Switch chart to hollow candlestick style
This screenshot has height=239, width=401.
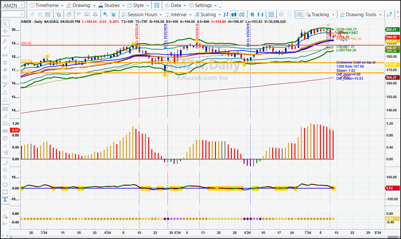242,14
